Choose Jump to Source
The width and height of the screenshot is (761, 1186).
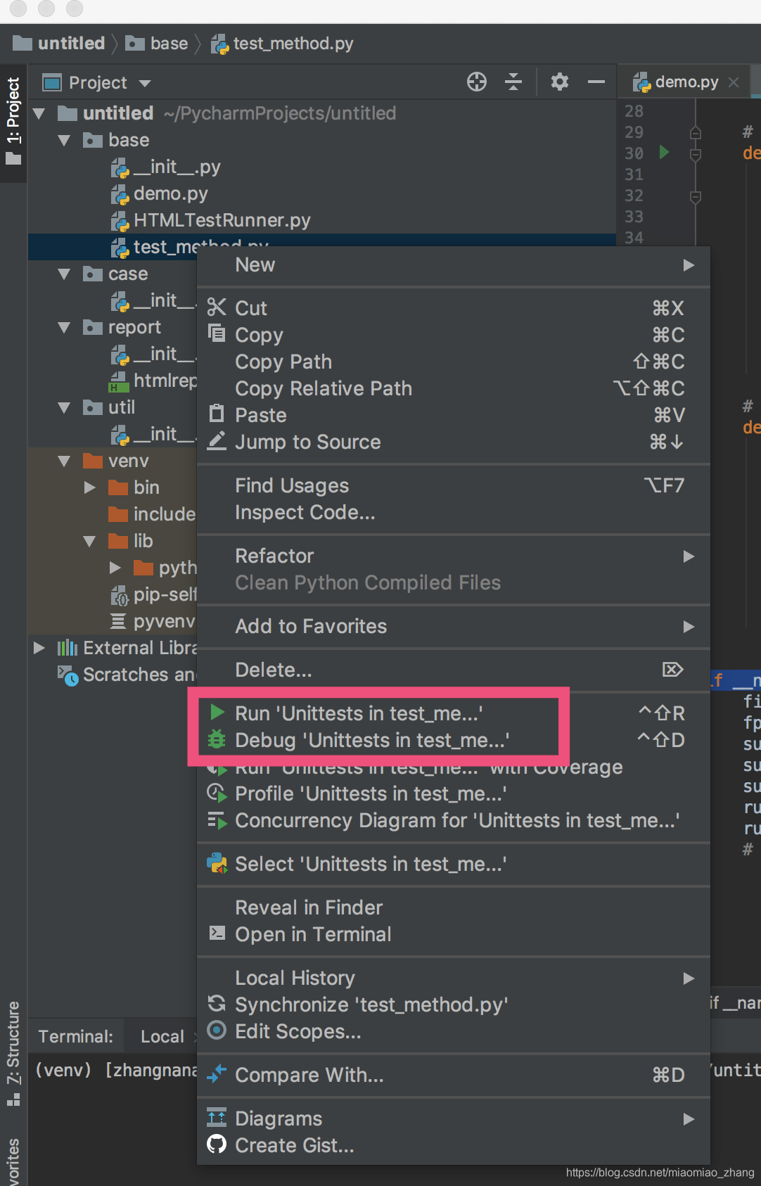coord(454,442)
